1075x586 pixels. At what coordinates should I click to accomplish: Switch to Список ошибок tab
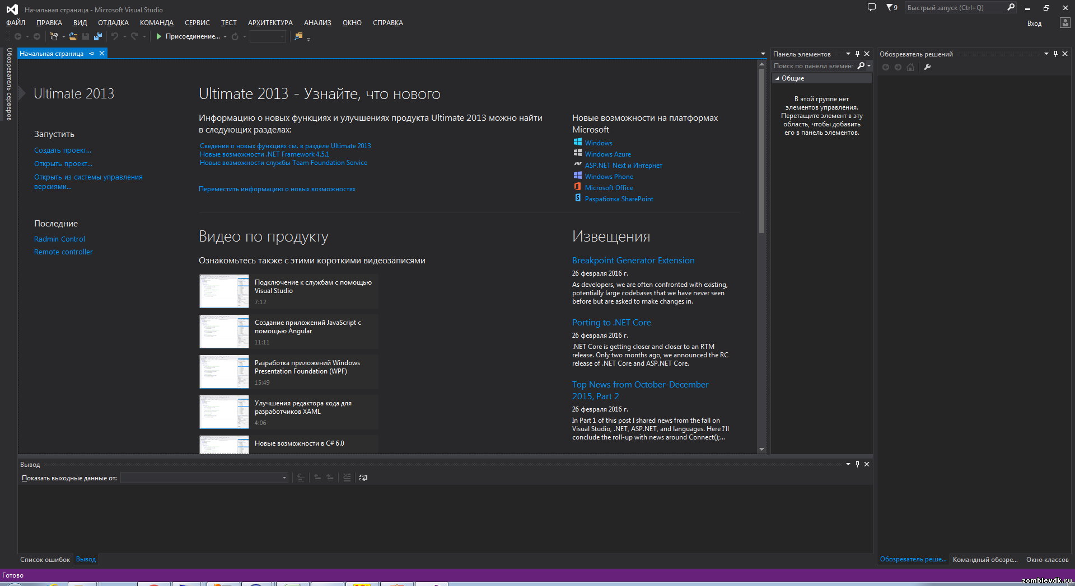[x=45, y=560]
